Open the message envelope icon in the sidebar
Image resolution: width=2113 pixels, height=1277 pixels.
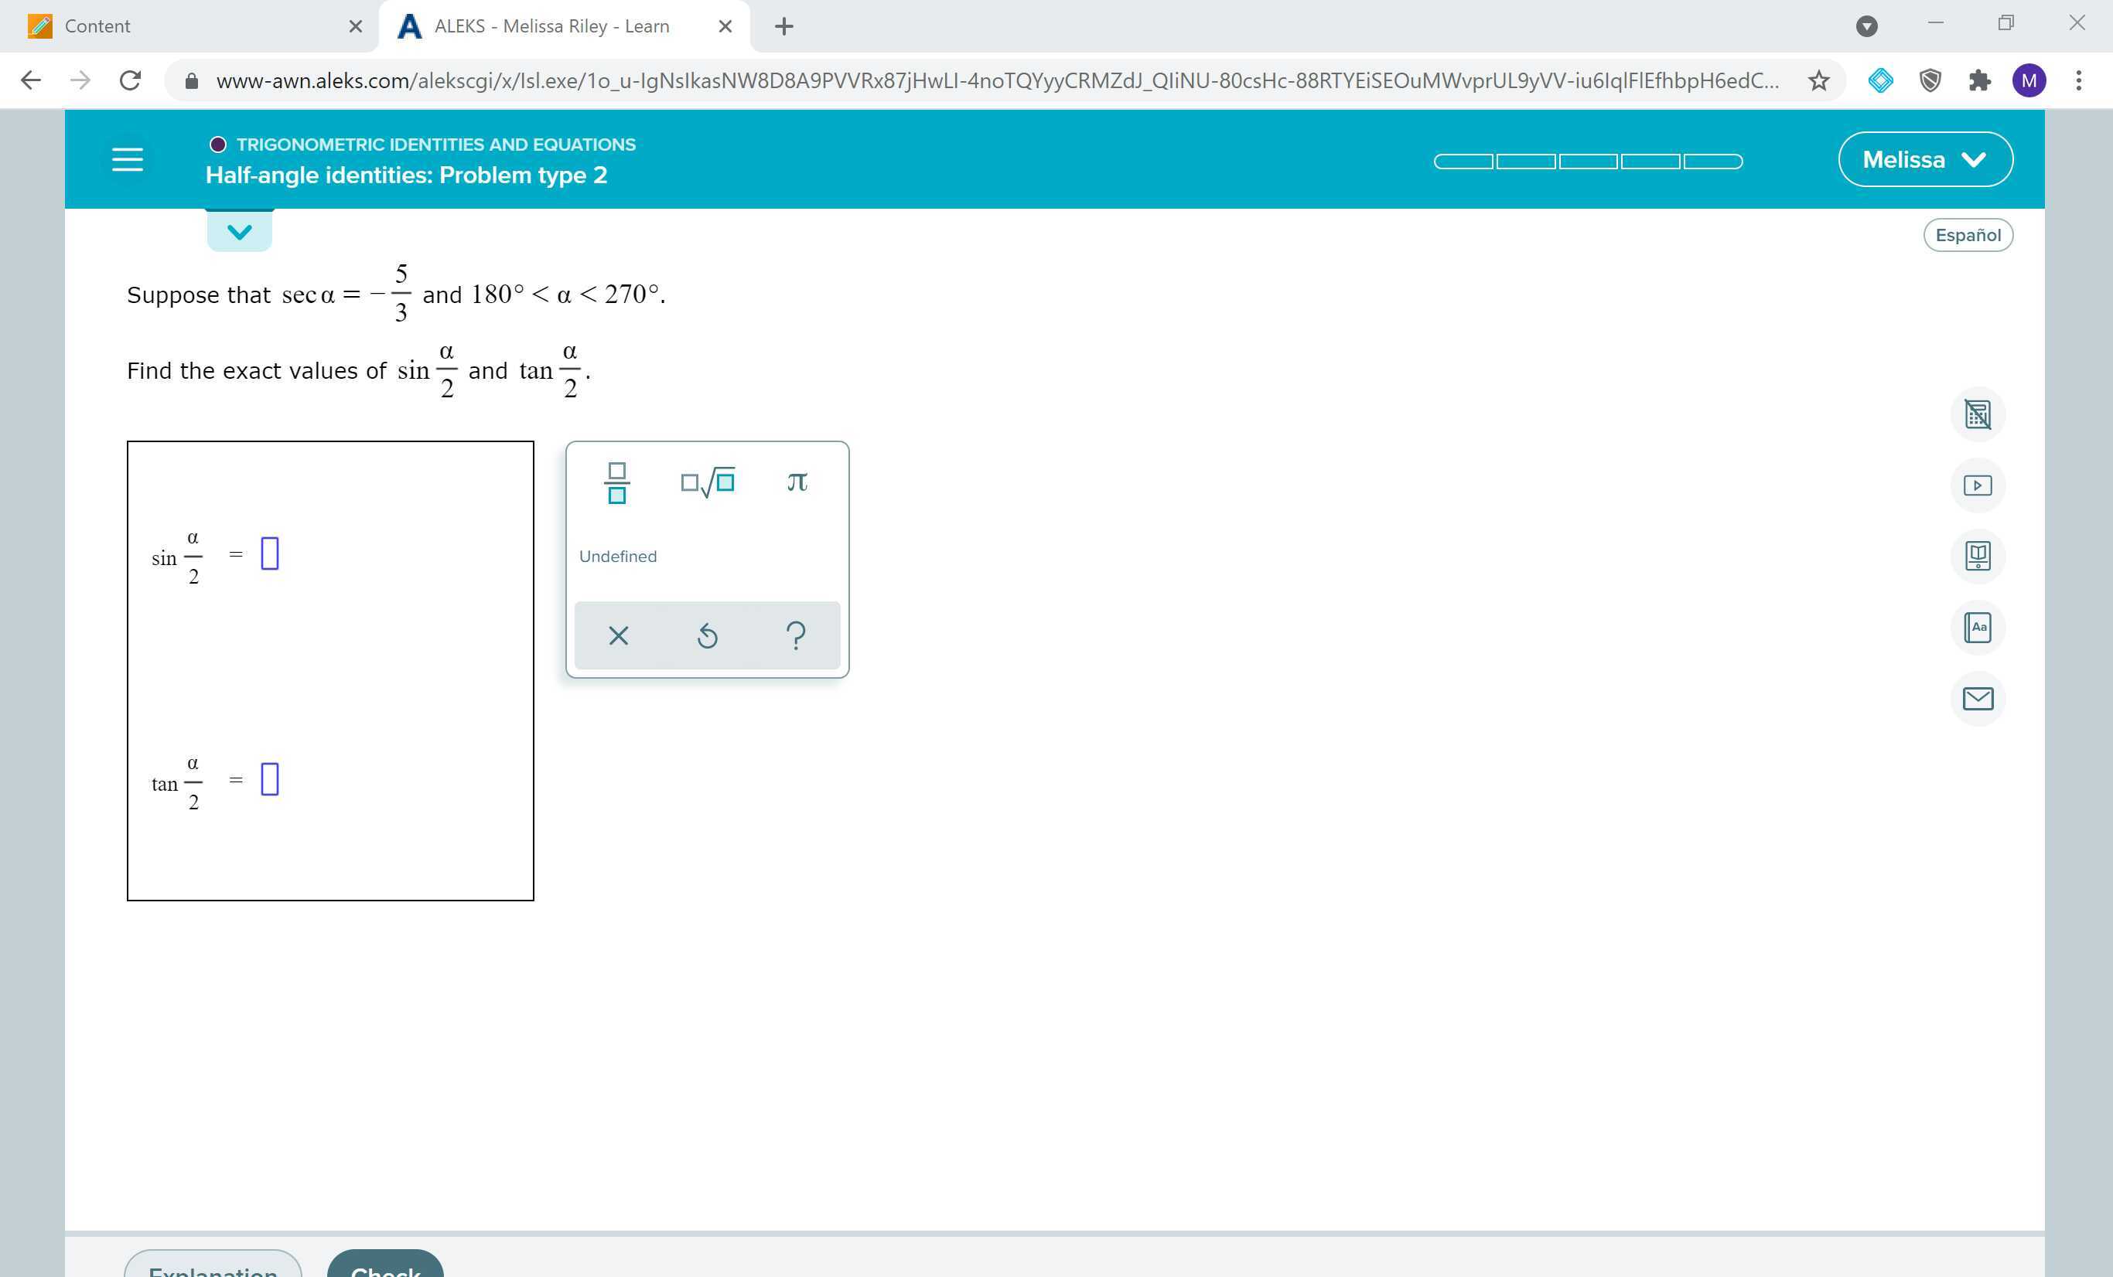coord(1978,699)
